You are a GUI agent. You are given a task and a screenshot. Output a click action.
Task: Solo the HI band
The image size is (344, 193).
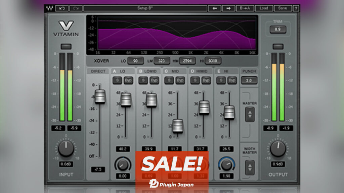click(x=221, y=80)
